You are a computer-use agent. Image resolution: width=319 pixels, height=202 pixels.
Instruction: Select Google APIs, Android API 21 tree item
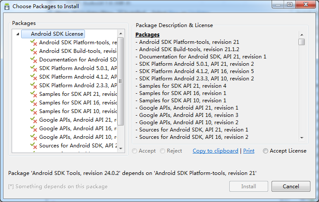pos(78,119)
